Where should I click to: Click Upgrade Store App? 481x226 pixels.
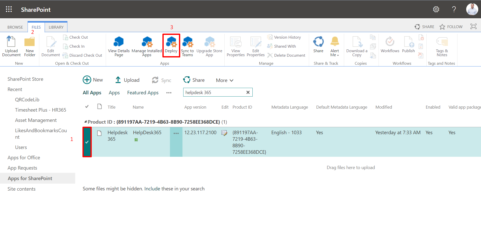click(209, 46)
